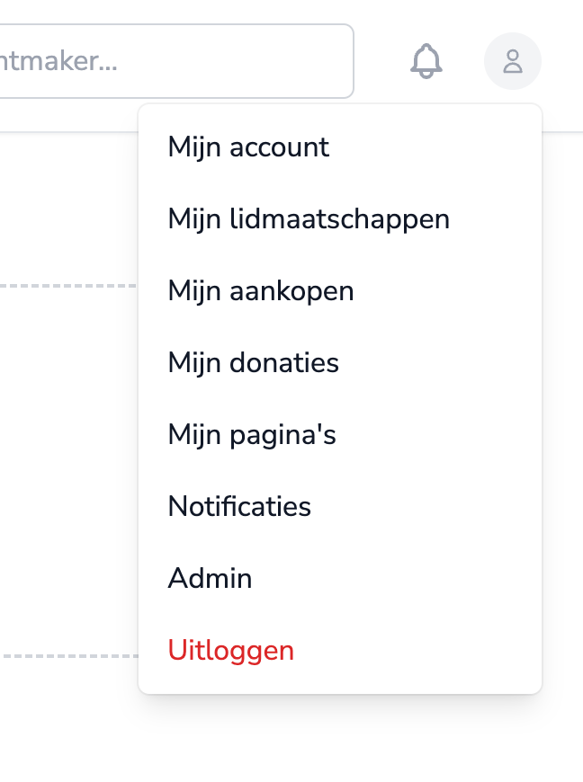The image size is (583, 782).
Task: Enter the admin area via Admin
Action: point(340,578)
